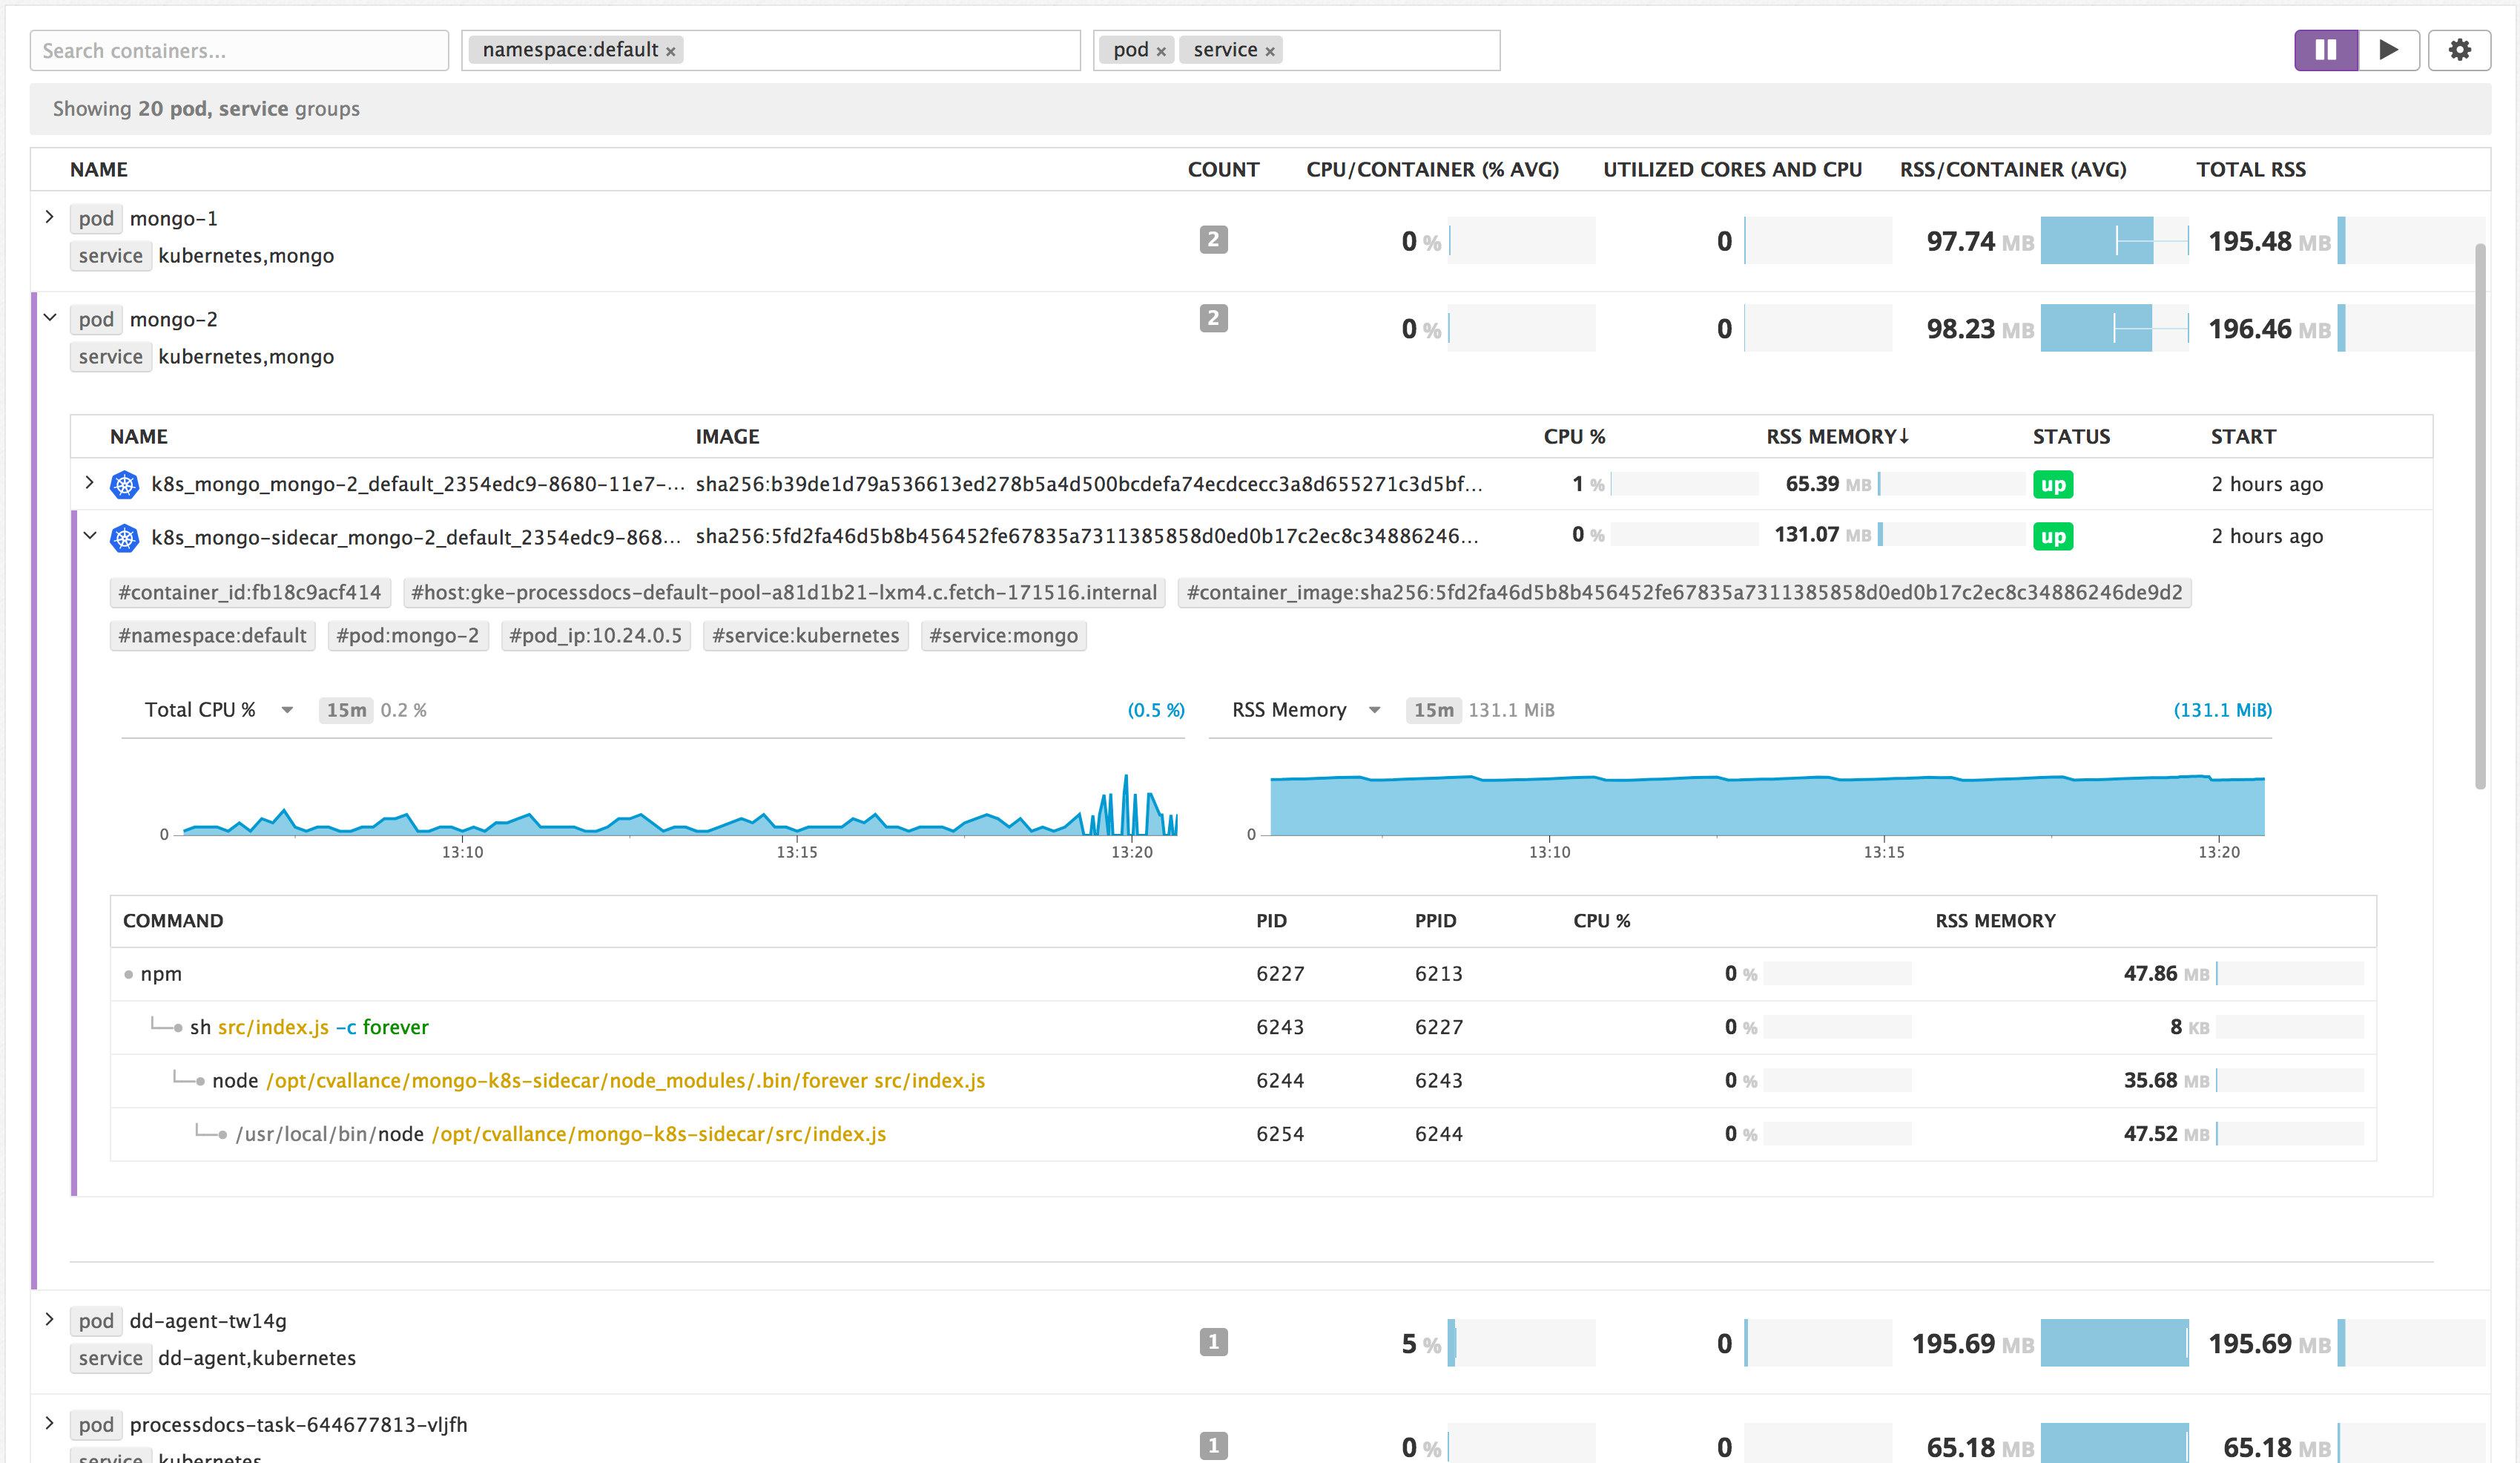Select the #service:mongo tag
Image resolution: width=2520 pixels, height=1463 pixels.
(1003, 634)
